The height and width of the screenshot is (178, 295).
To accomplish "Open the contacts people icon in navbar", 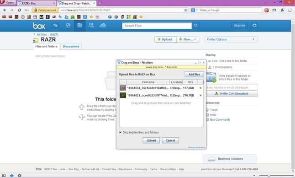I will click(91, 26).
